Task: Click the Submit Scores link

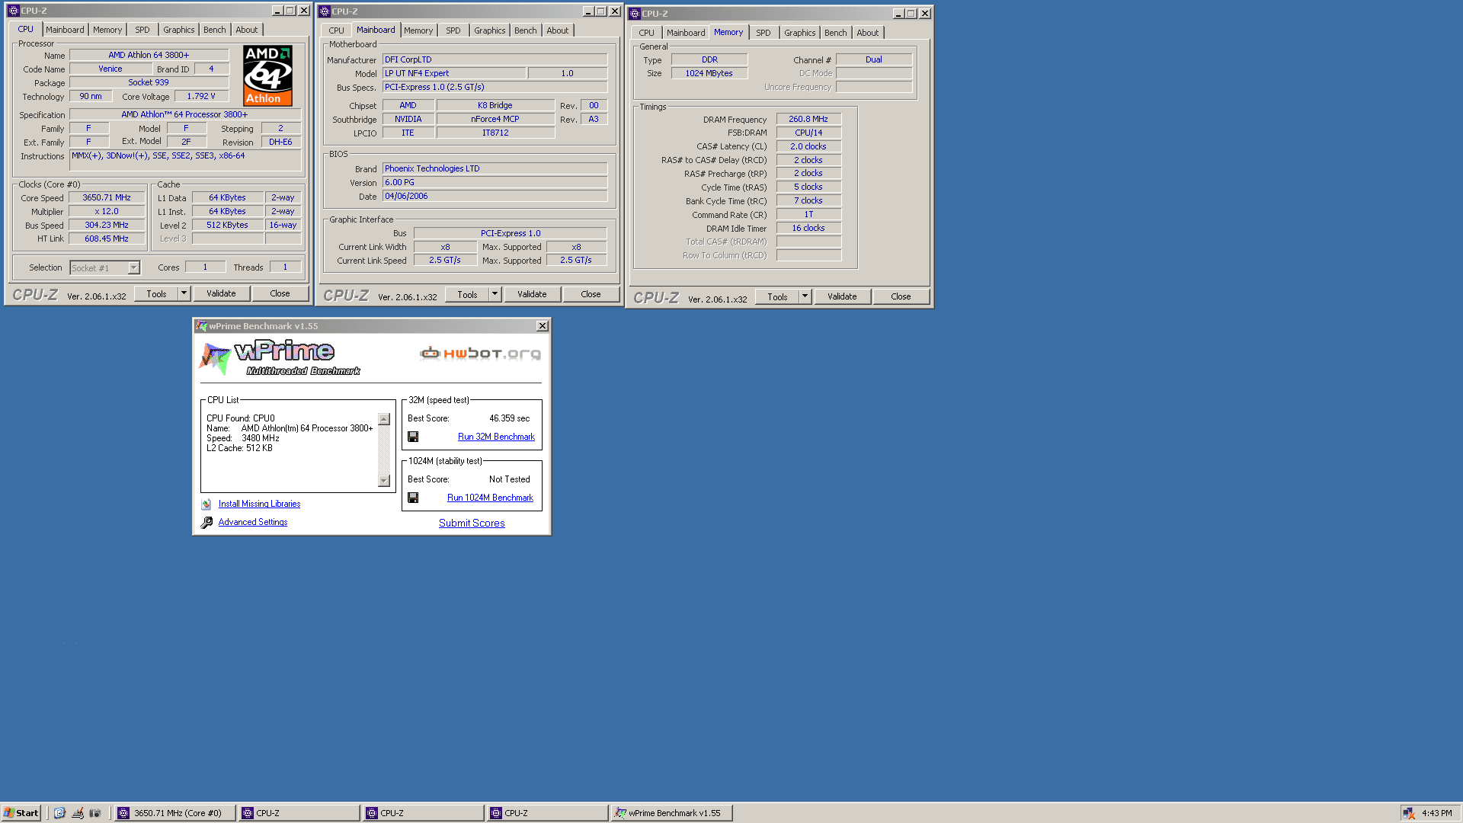Action: 472,524
